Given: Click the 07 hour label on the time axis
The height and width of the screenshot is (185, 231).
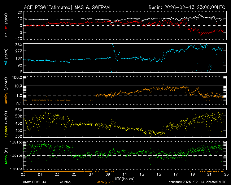Looking at the screenshot, I should coord(91,174).
